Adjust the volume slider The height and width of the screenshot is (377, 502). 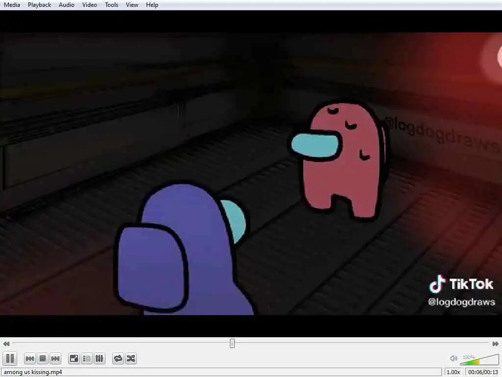click(x=479, y=359)
